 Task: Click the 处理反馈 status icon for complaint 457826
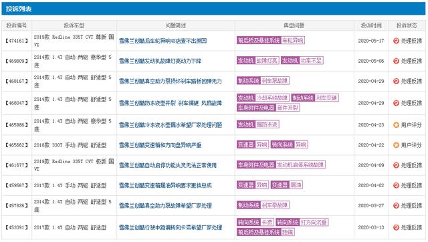pyautogui.click(x=396, y=206)
